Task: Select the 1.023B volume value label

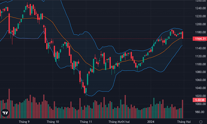Action: click(x=199, y=100)
